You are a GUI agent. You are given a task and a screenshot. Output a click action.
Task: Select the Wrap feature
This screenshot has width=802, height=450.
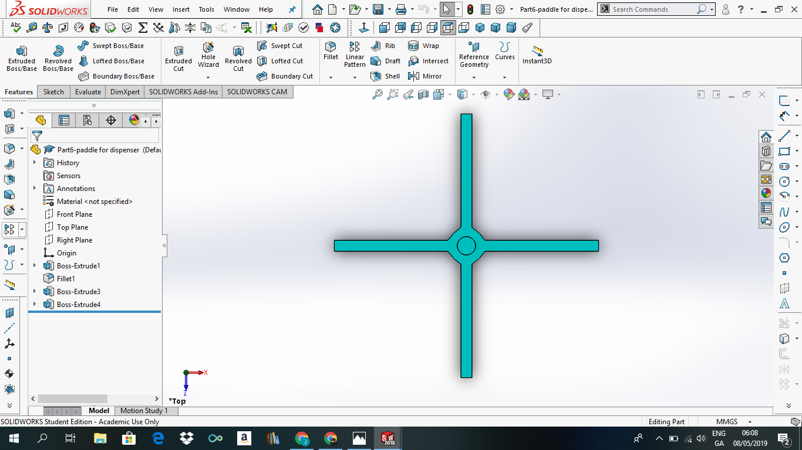point(423,46)
